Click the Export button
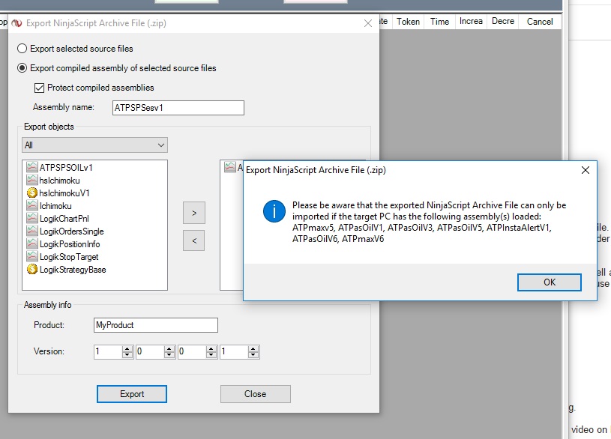The height and width of the screenshot is (439, 611). click(132, 394)
